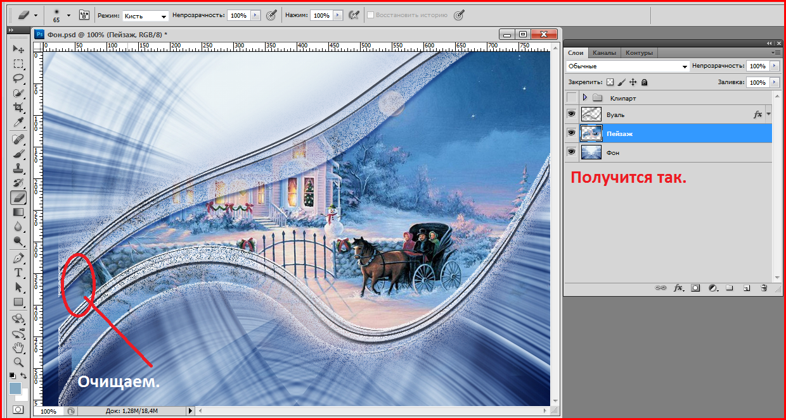Open Нажим flow slider arrow
The width and height of the screenshot is (786, 420).
(x=338, y=15)
